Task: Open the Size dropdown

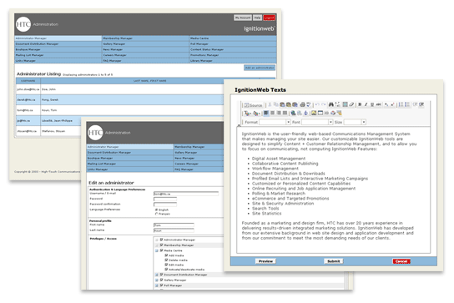Action: 355,122
